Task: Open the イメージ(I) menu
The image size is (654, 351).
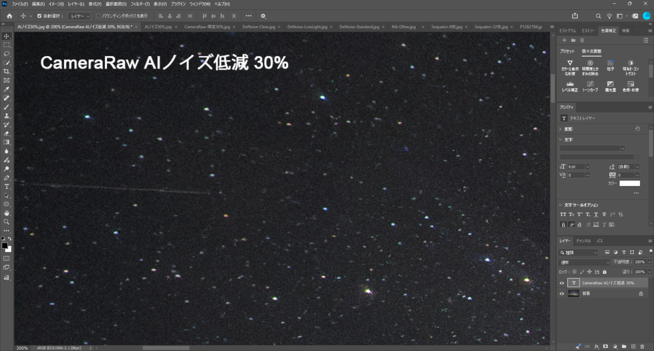Action: pyautogui.click(x=56, y=4)
